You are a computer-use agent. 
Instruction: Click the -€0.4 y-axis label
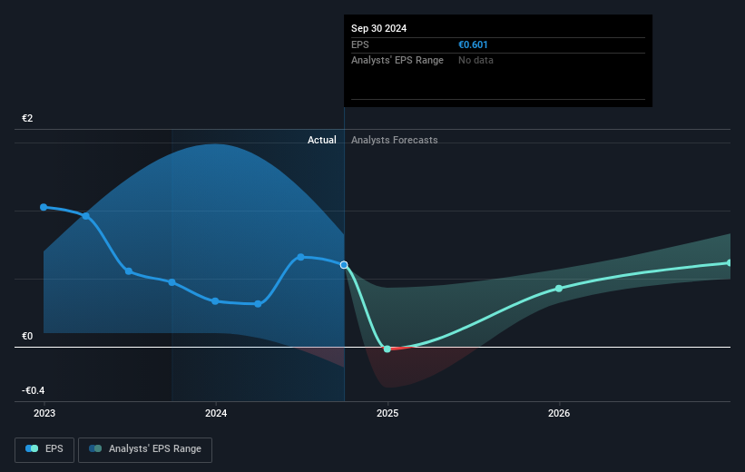tap(34, 390)
